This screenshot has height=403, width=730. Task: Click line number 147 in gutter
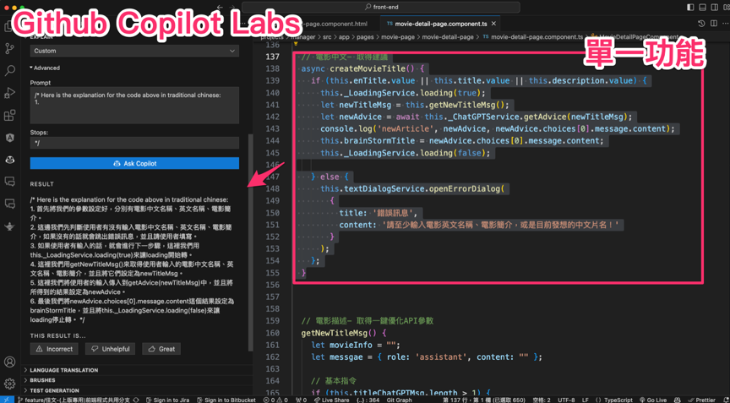(x=271, y=177)
